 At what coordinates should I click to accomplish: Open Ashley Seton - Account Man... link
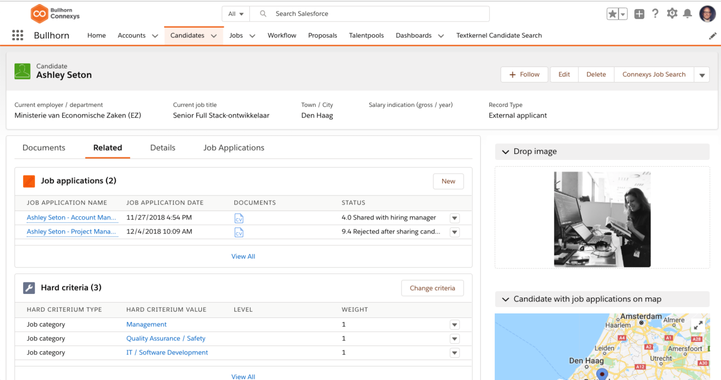tap(72, 218)
